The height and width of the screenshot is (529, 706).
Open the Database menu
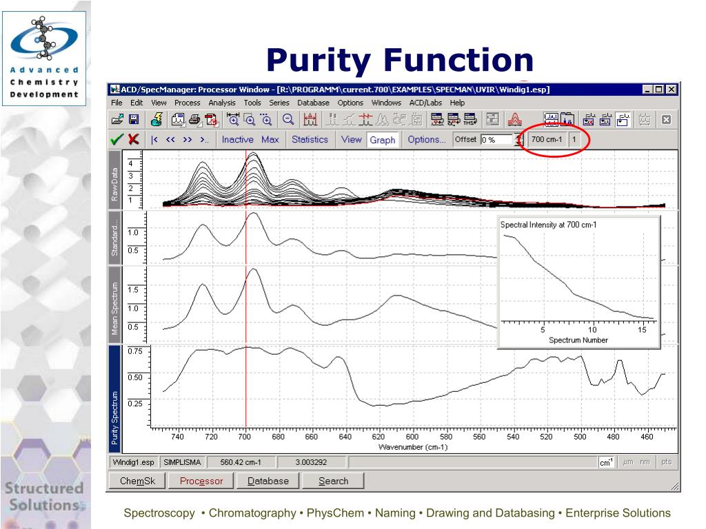pyautogui.click(x=313, y=103)
